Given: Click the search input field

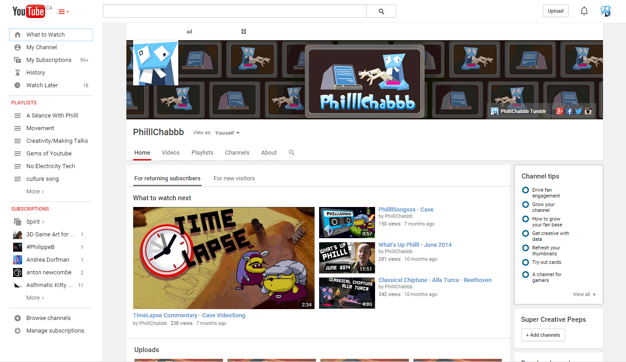Looking at the screenshot, I should [235, 11].
